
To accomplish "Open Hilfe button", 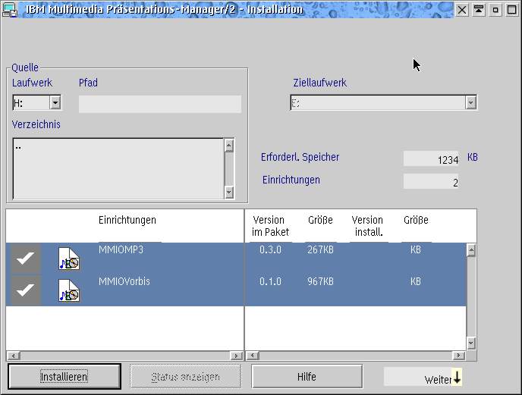I will coord(307,376).
